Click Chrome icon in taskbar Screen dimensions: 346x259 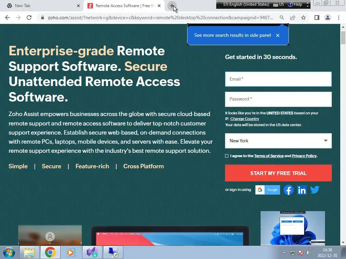[50, 252]
